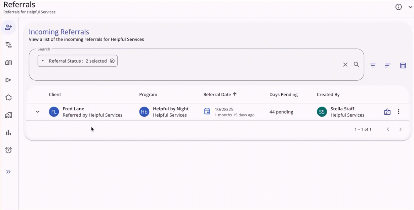Open the three-dot menu for Fred Lane
This screenshot has width=414, height=210.
(399, 112)
